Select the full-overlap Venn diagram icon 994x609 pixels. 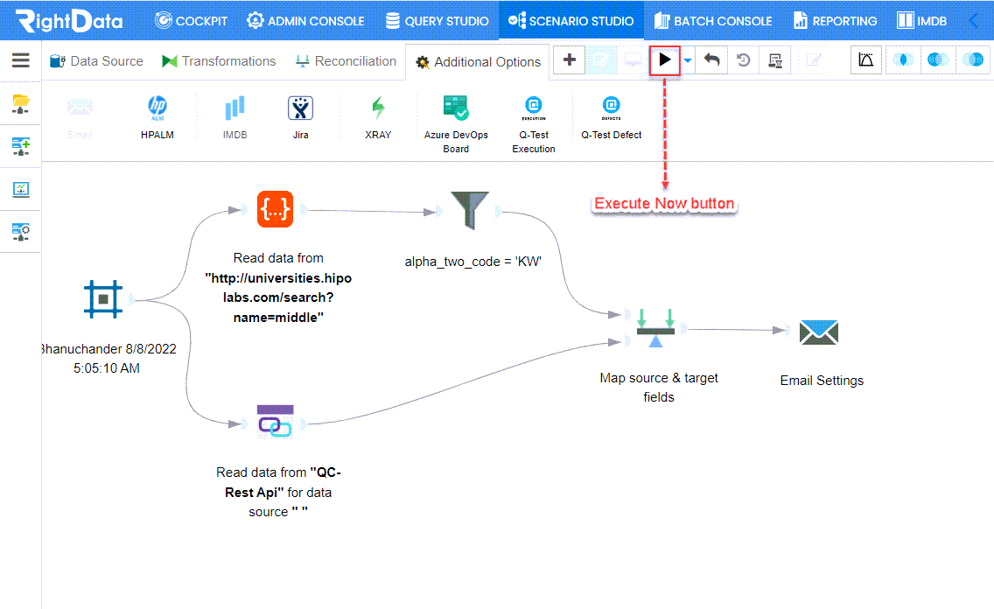tap(938, 60)
